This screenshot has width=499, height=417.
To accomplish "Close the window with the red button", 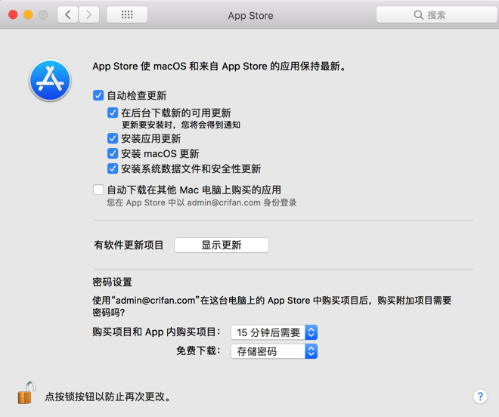I will (x=13, y=14).
